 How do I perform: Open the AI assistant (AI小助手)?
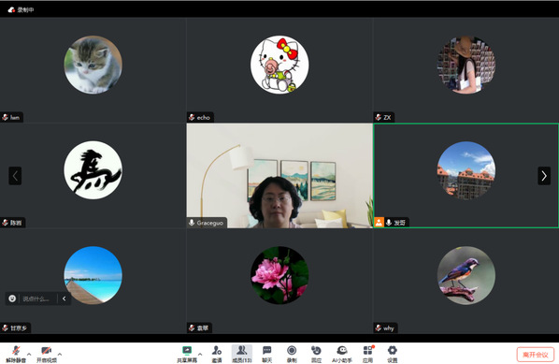point(342,354)
